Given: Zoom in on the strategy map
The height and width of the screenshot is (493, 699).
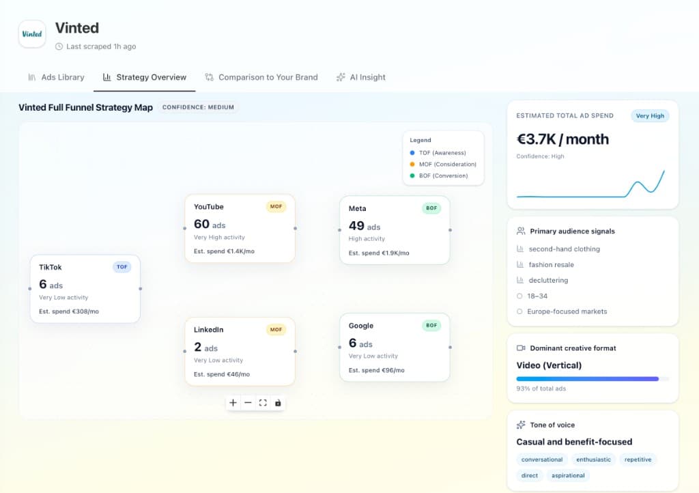Looking at the screenshot, I should pos(233,403).
